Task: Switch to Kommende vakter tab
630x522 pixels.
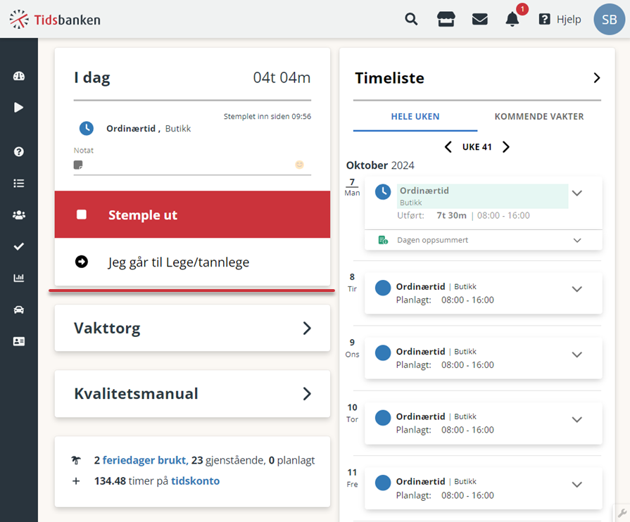Action: coord(538,117)
